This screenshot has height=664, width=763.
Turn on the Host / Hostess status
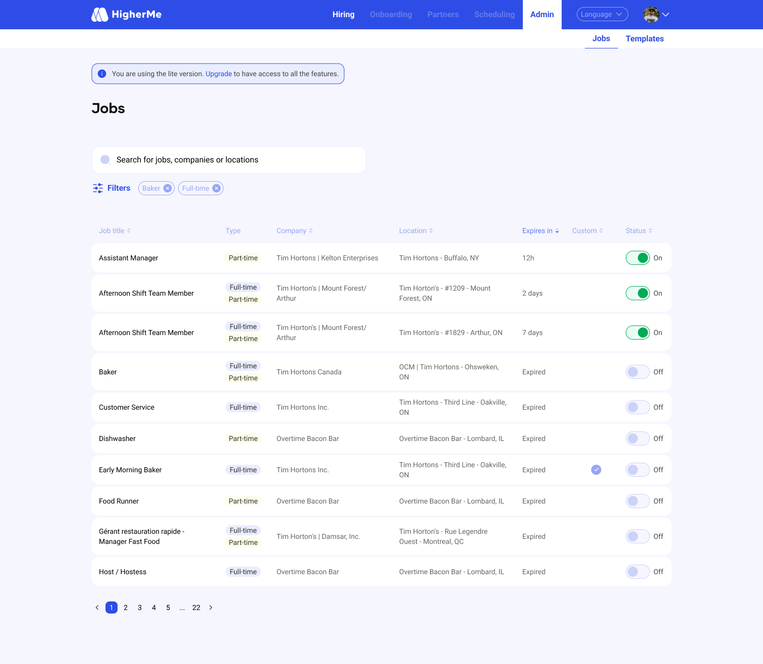coord(638,572)
